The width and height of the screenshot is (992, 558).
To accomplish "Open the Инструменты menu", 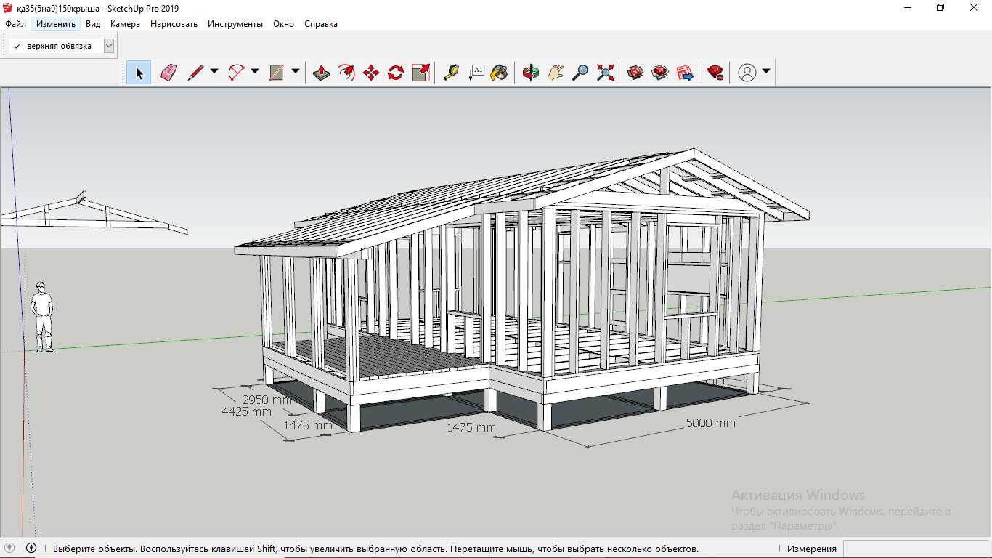I will click(235, 24).
